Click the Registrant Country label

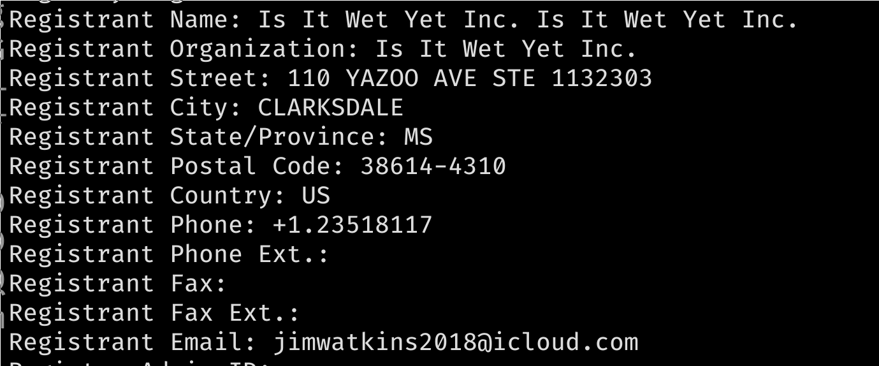click(x=148, y=196)
